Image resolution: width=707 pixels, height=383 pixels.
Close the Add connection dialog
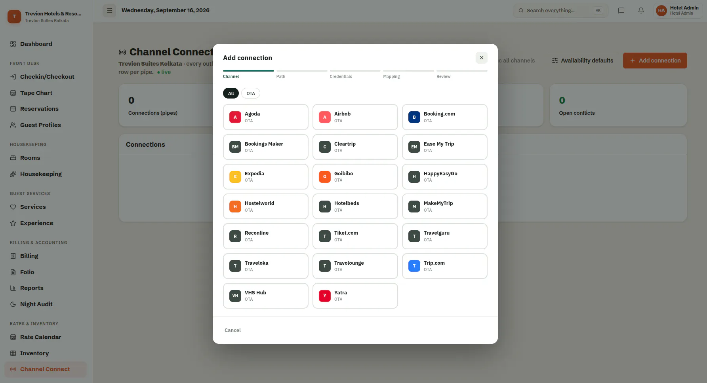pyautogui.click(x=481, y=58)
